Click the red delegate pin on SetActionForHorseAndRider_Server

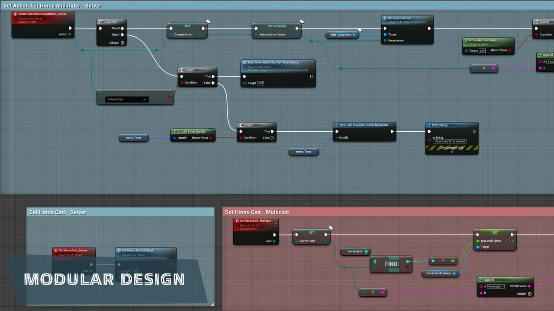[71, 18]
